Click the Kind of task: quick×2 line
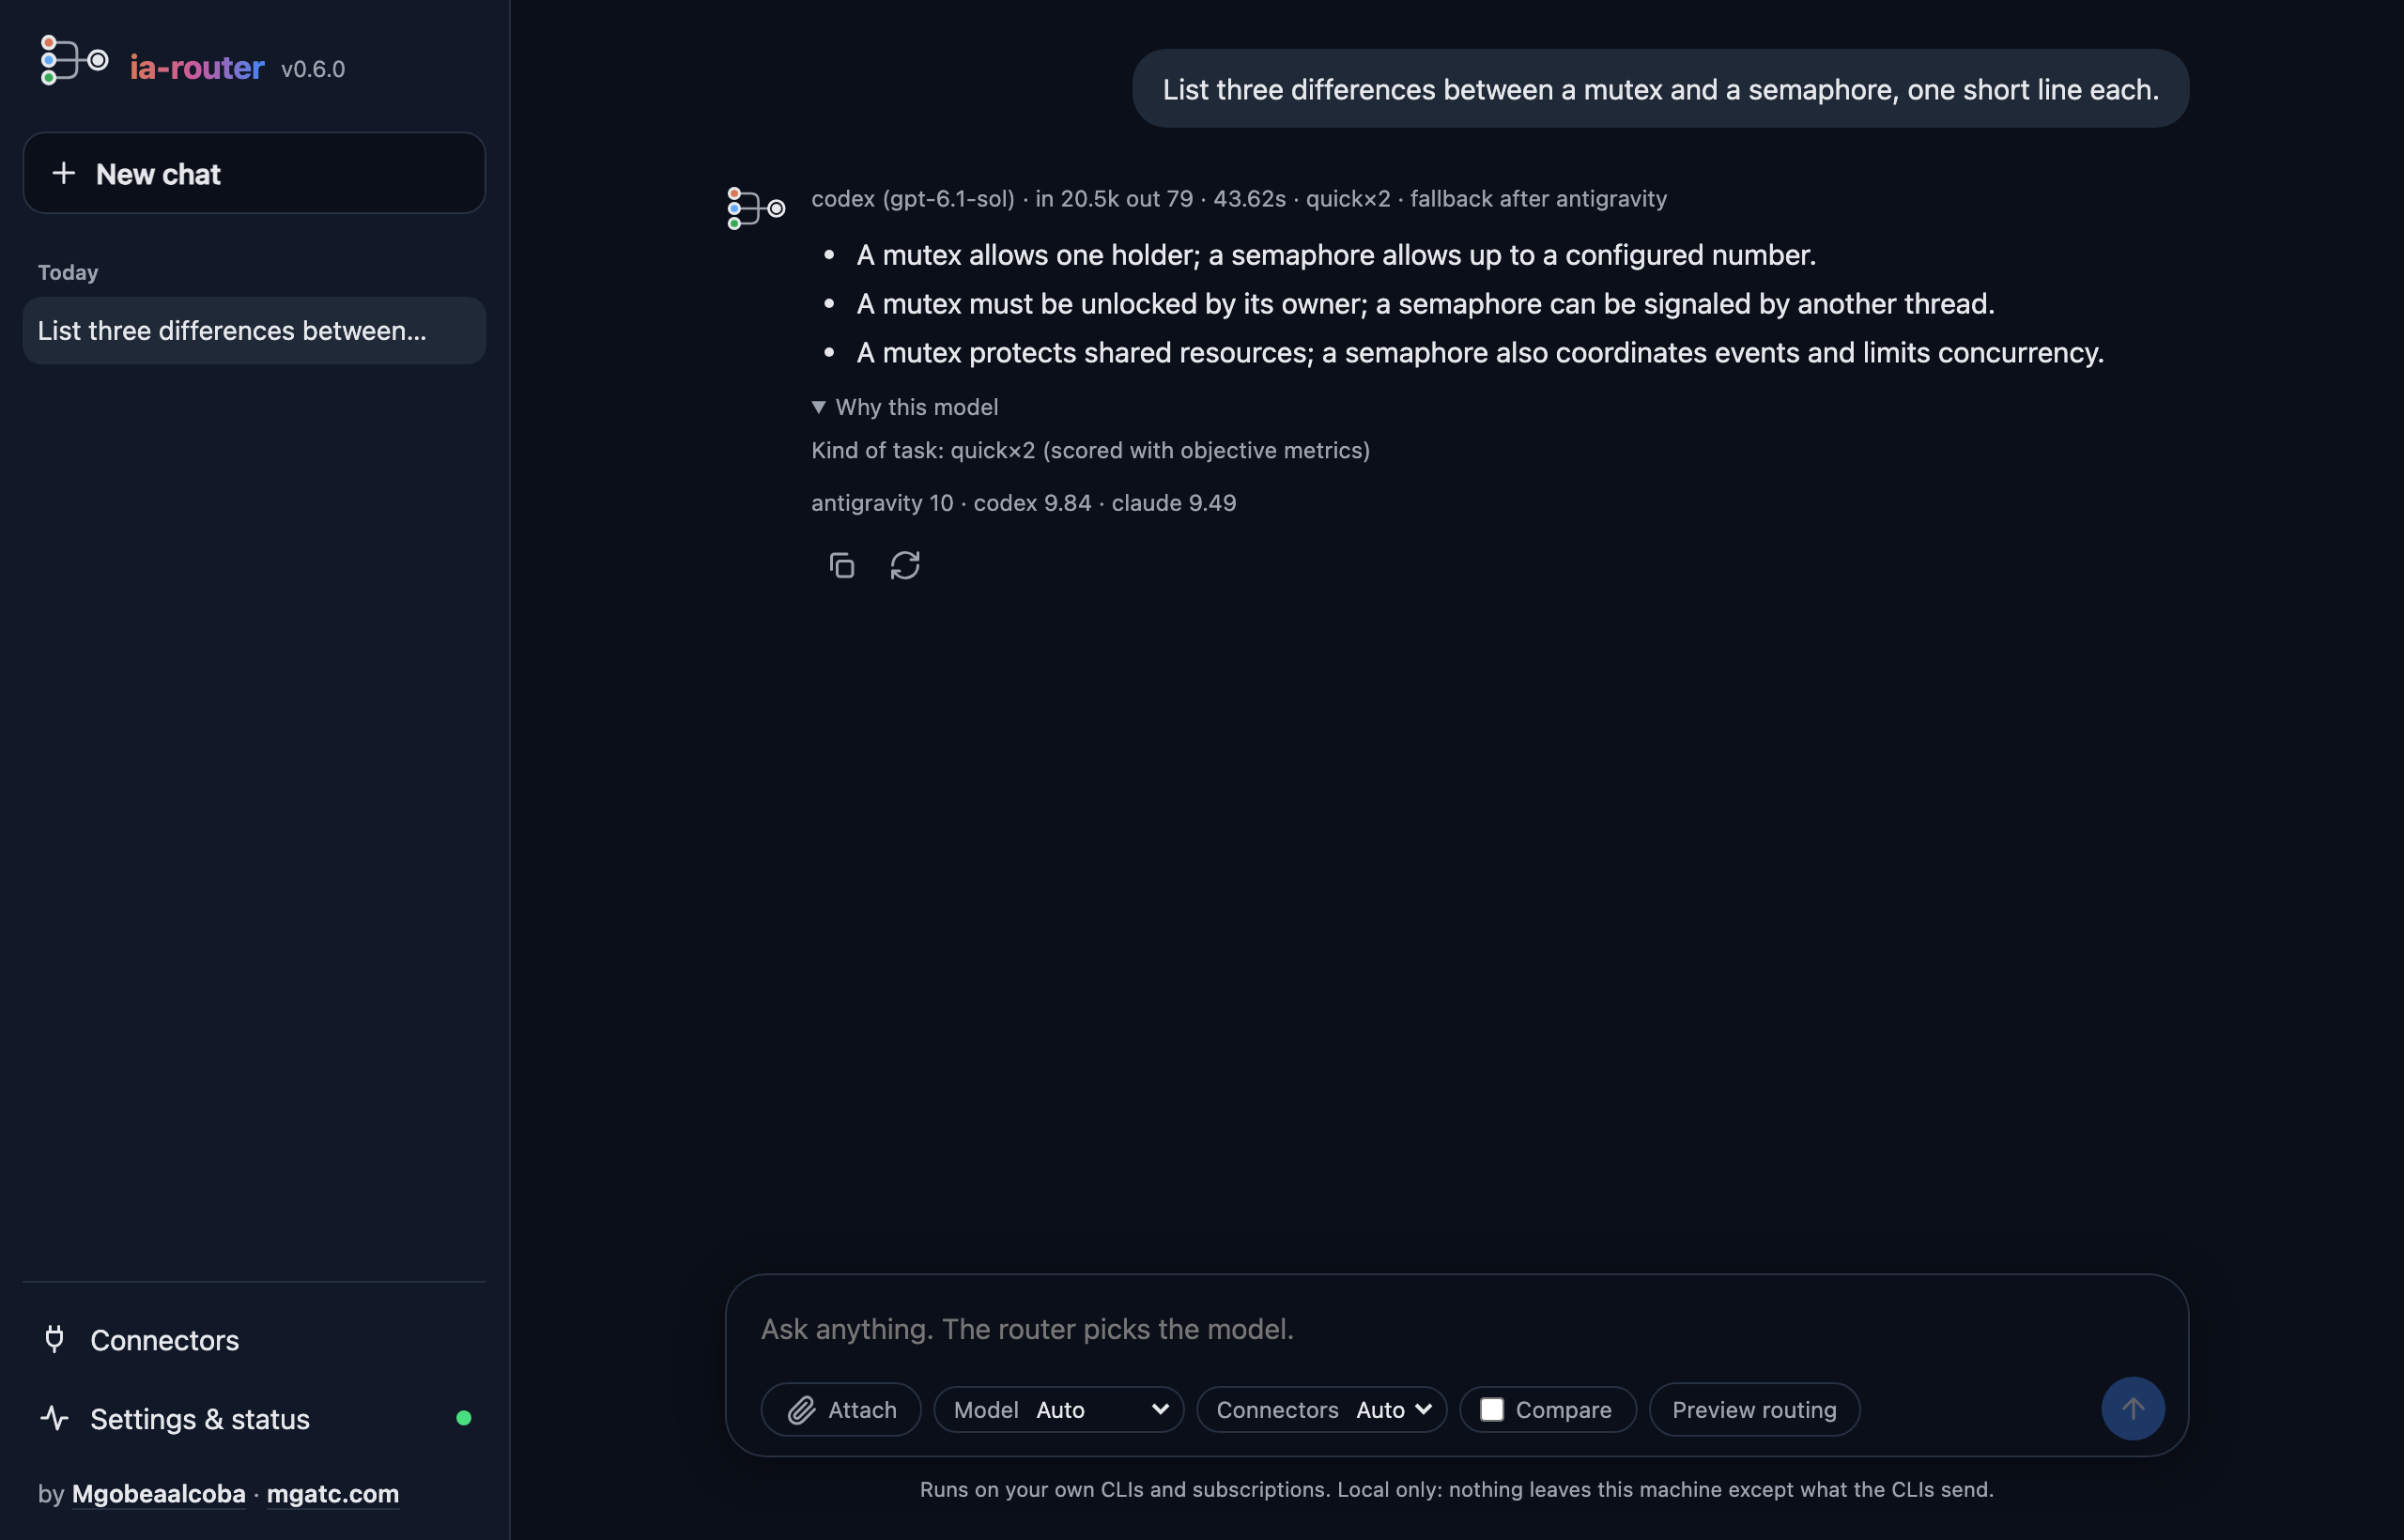Image resolution: width=2404 pixels, height=1540 pixels. pyautogui.click(x=1090, y=450)
